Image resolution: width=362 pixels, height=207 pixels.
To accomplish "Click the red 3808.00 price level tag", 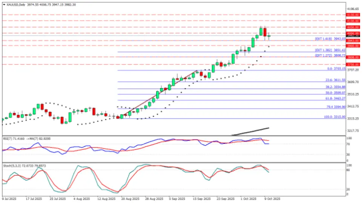I will click(x=353, y=57).
